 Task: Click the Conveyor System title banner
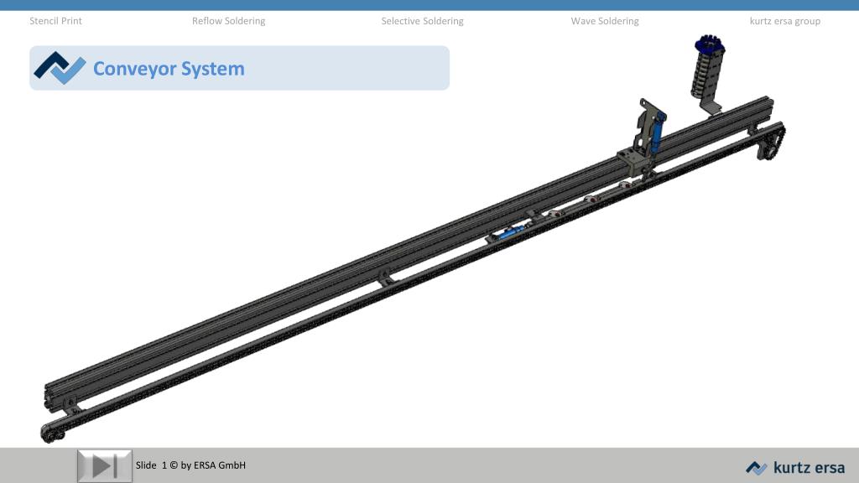(x=239, y=68)
